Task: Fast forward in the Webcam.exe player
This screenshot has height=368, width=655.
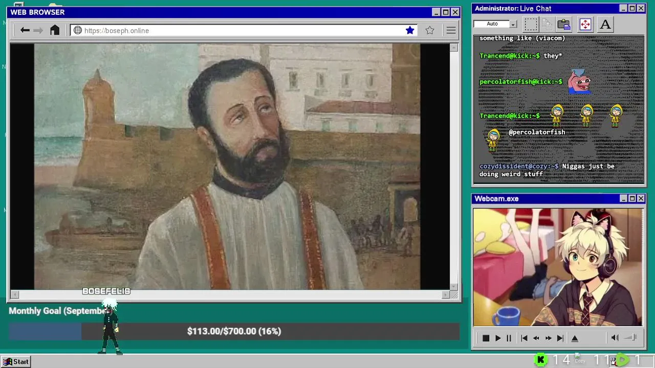Action: click(548, 338)
